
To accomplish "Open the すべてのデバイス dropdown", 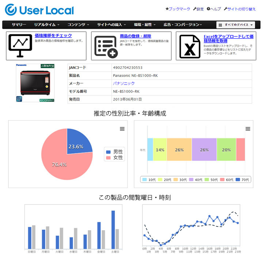I will (x=236, y=25).
